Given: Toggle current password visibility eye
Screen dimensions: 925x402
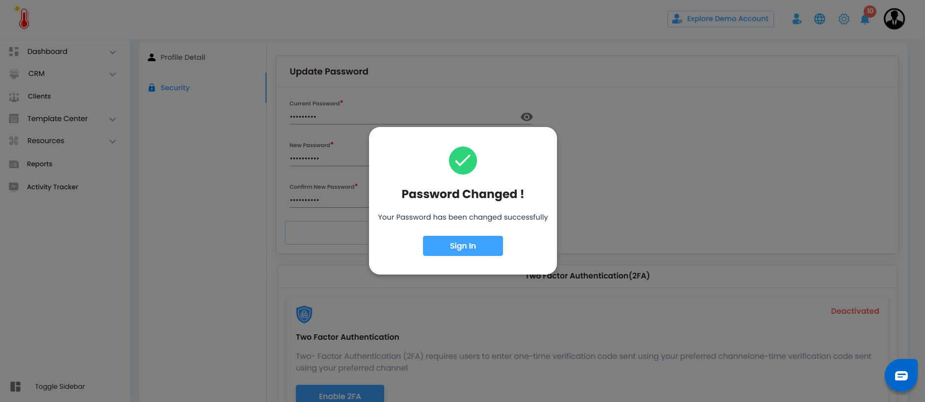Looking at the screenshot, I should 526,117.
